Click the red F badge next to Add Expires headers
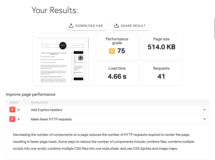The image size is (215, 160). tap(12, 109)
